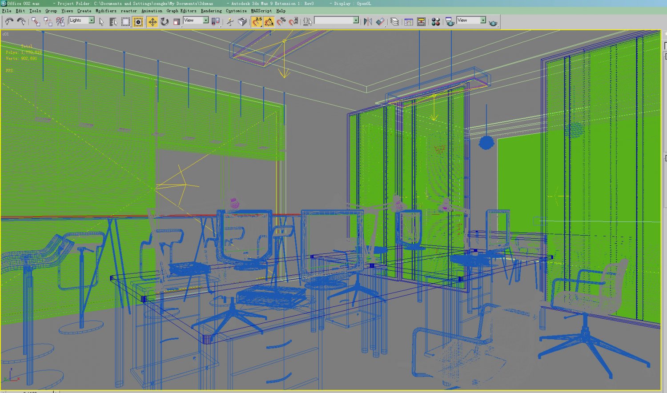Open the render type View dropdown
The width and height of the screenshot is (667, 393).
(x=482, y=20)
